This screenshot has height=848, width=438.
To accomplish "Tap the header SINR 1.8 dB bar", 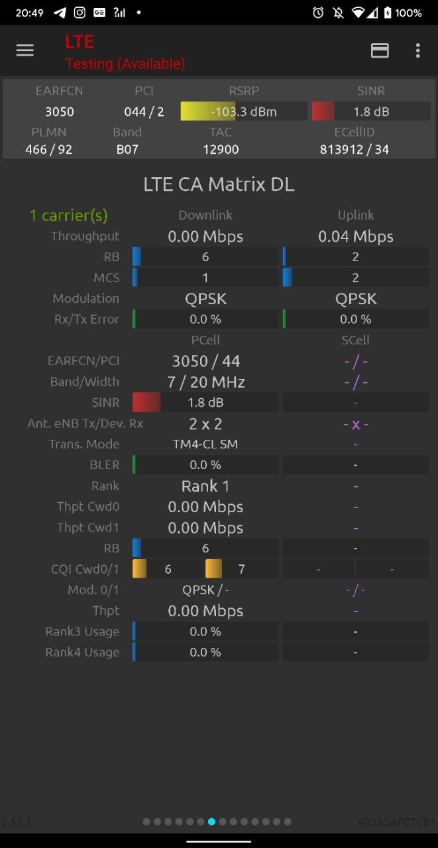I will tap(371, 111).
